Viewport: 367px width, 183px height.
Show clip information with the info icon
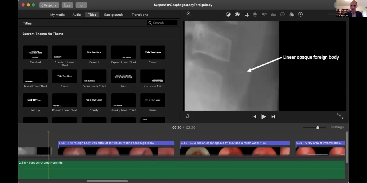pos(300,14)
